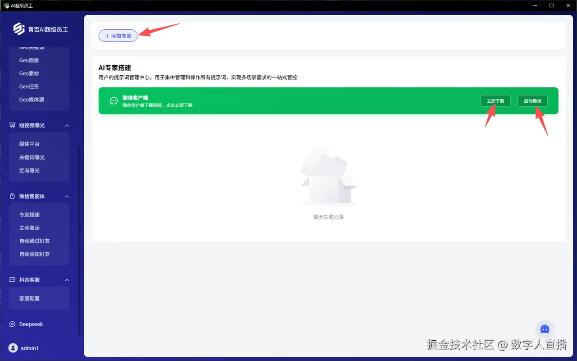Viewport: 577px width, 361px height.
Task: Click the AI专家搭建 heading
Action: pos(115,68)
